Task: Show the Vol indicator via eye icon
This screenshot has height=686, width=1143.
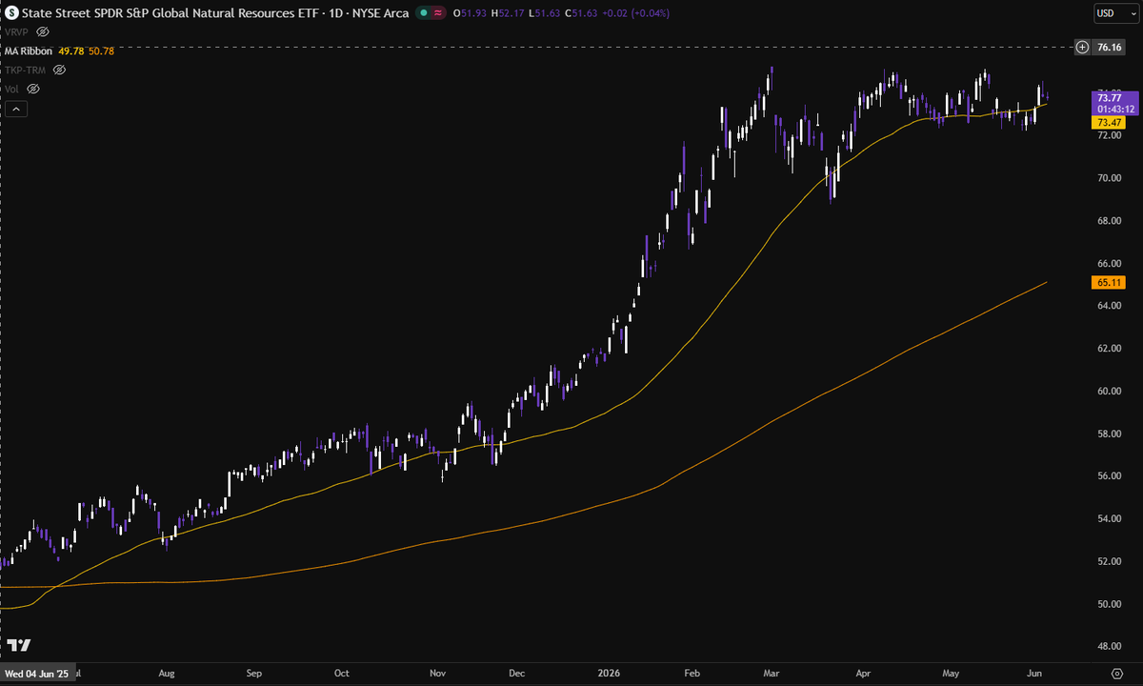Action: click(x=33, y=89)
